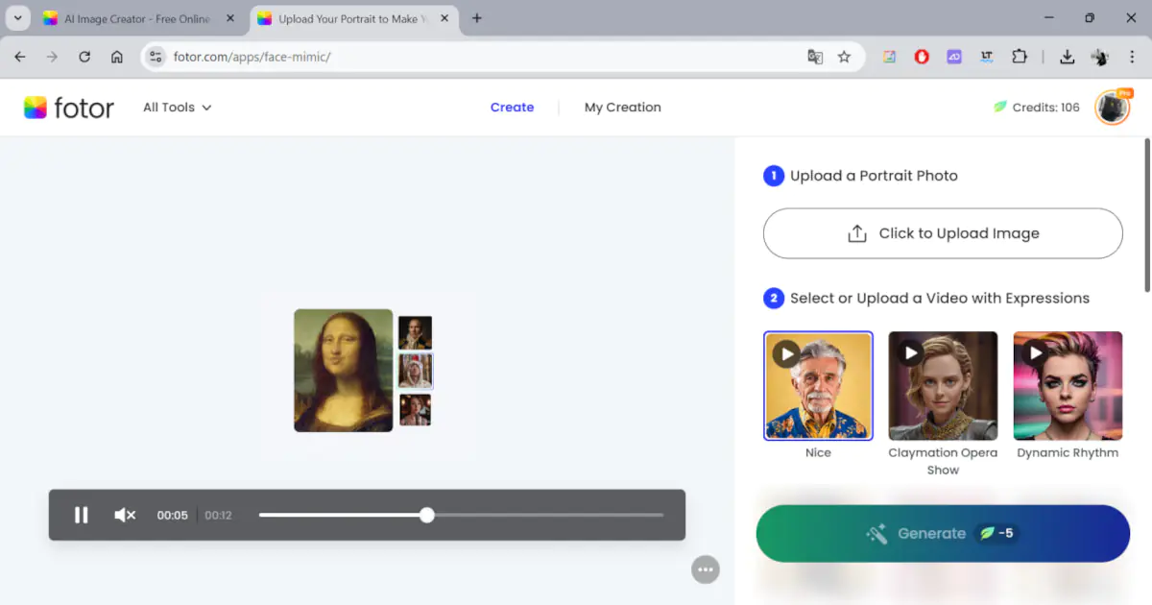Viewport: 1152px width, 605px height.
Task: Open the three-dots floating menu button
Action: (x=706, y=569)
